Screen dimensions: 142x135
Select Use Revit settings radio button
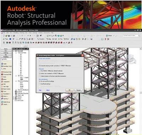pos(40,84)
